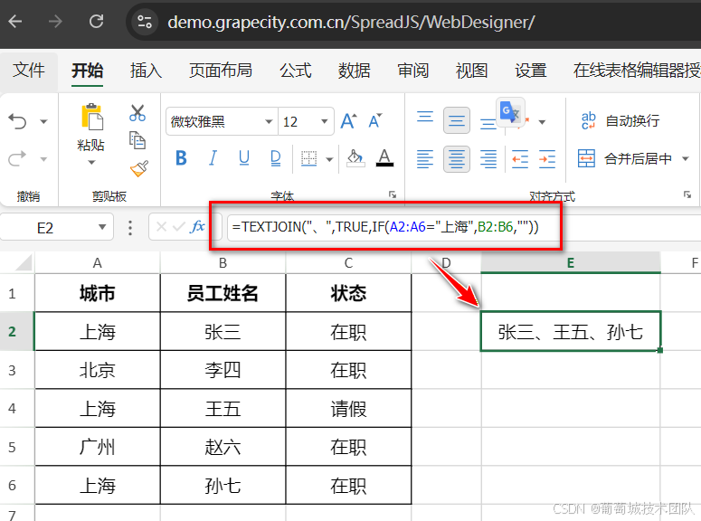
Task: Switch to 公式 tab
Action: click(x=296, y=71)
